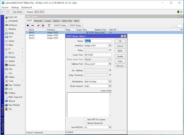Click Exit in sidebar
This screenshot has width=184, height=135.
point(15,109)
